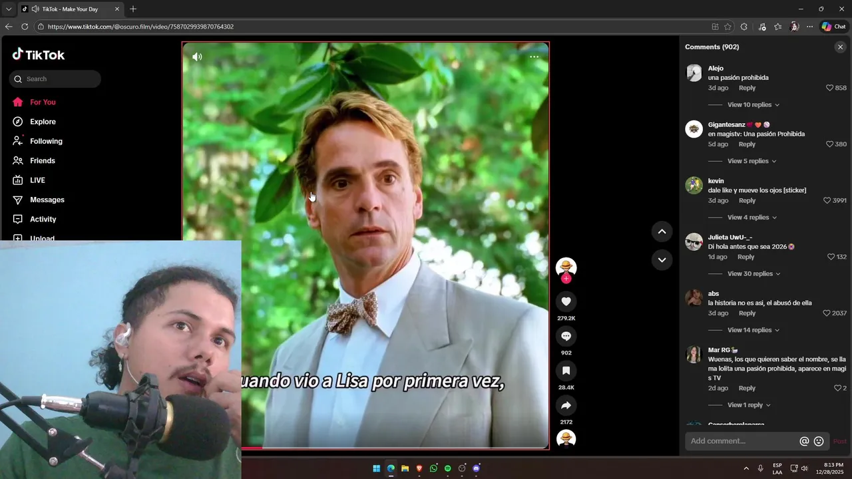
Task: Expand 5 replies under Gigantesanz's comment
Action: [751, 161]
